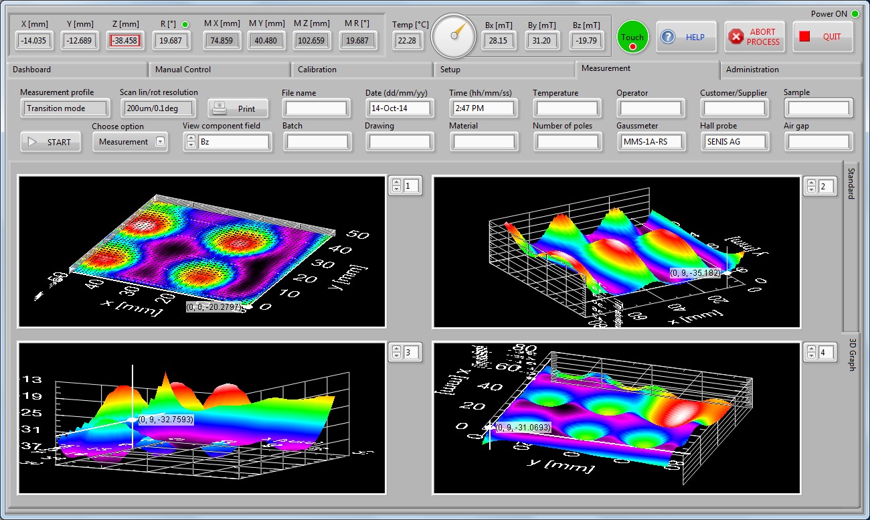Open the Choose option Measurement dropdown
This screenshot has width=870, height=520.
[160, 142]
